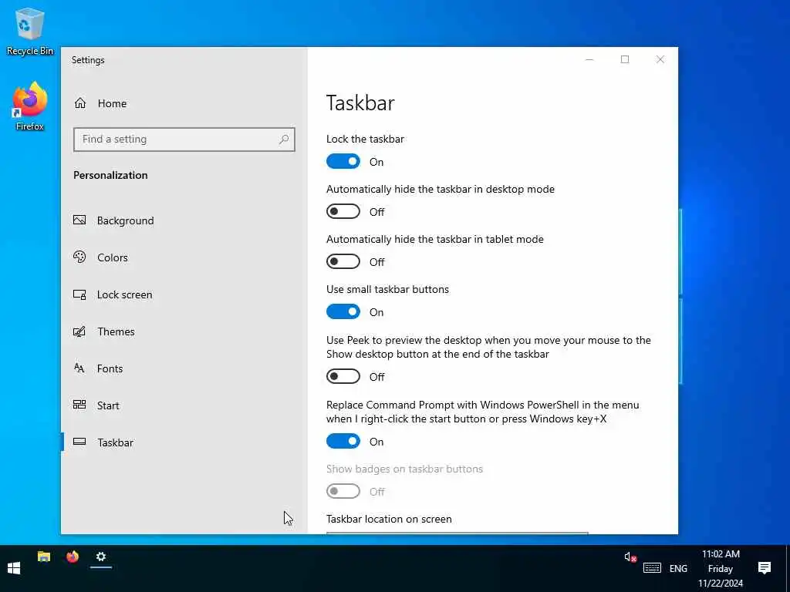Click the Taskbar icon in sidebar
Screen dimensions: 790x592
[x=79, y=442]
